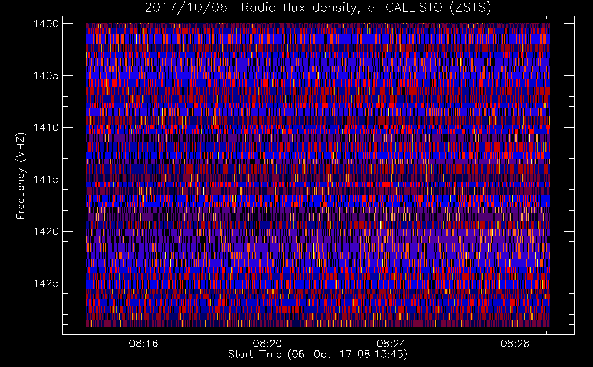Click the 08:24 time tick label
Viewport: 593px width, 367px height.
391,344
